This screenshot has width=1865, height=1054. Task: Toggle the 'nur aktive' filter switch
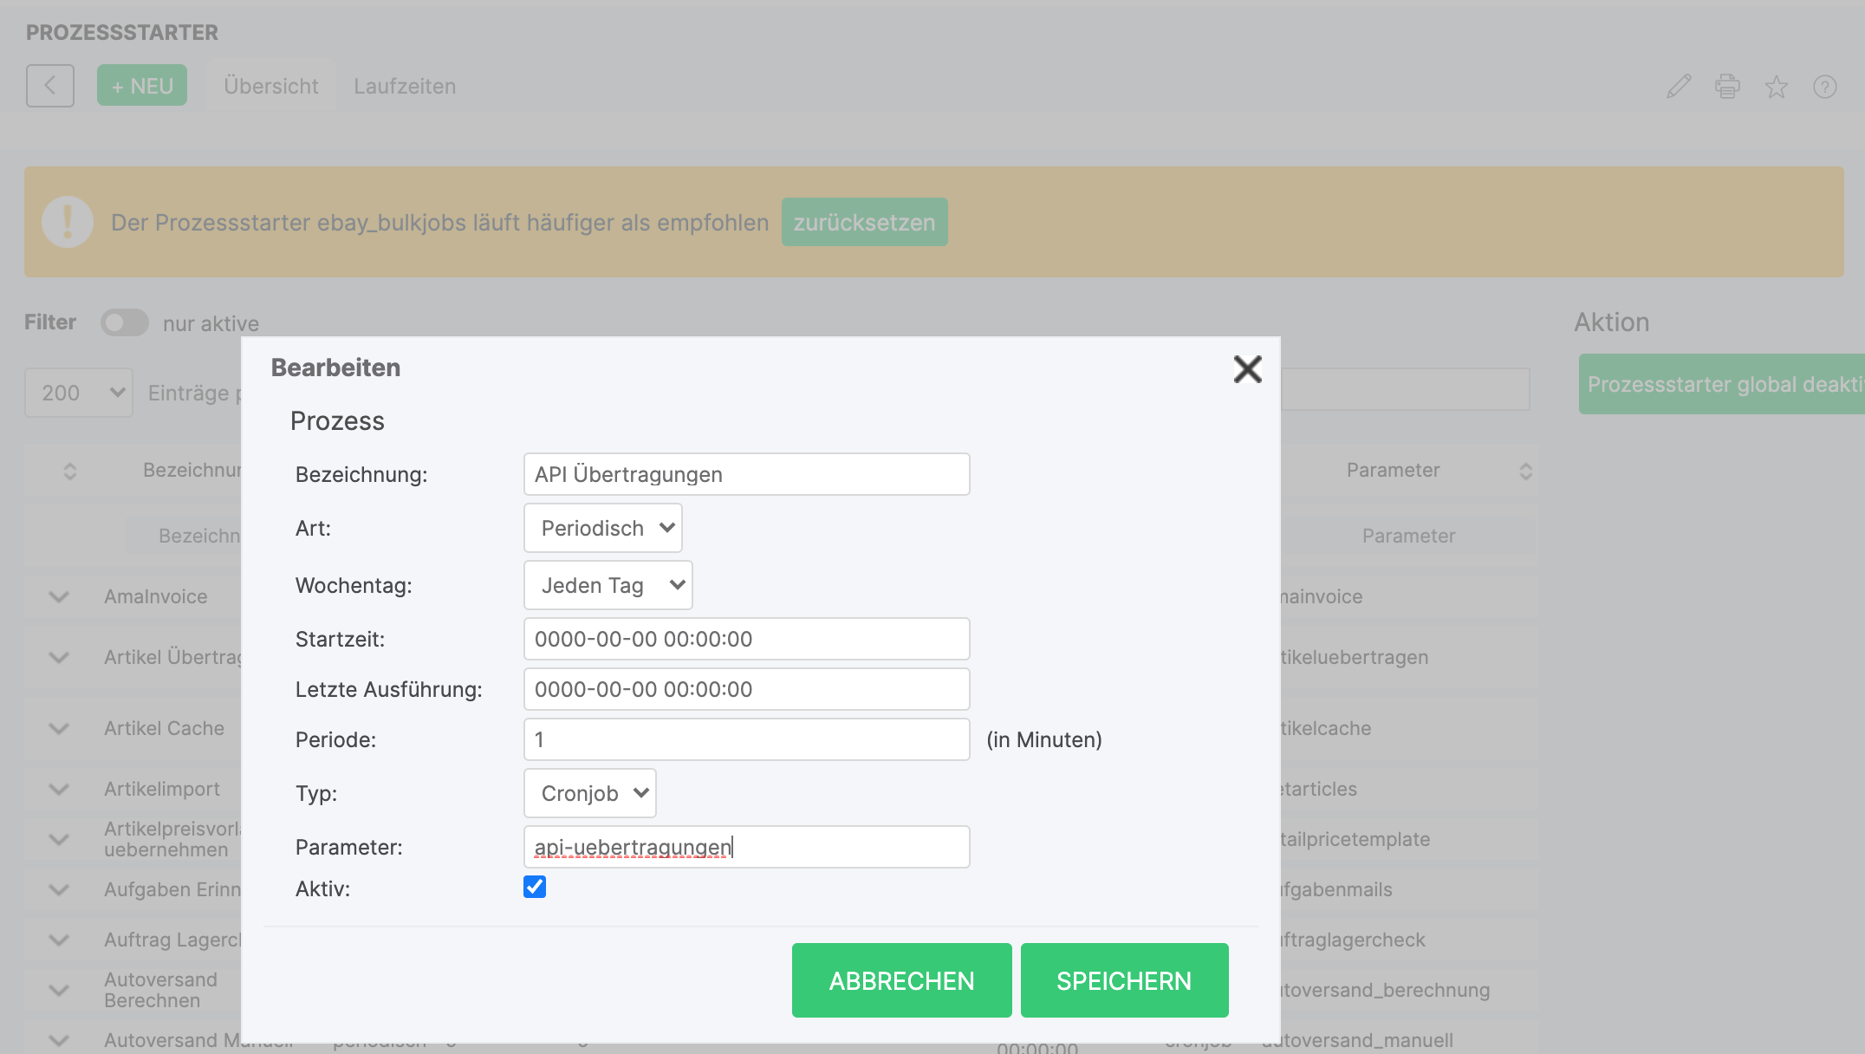click(125, 323)
